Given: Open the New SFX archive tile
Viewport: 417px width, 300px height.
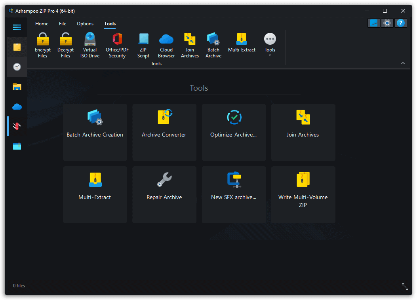Looking at the screenshot, I should click(234, 195).
